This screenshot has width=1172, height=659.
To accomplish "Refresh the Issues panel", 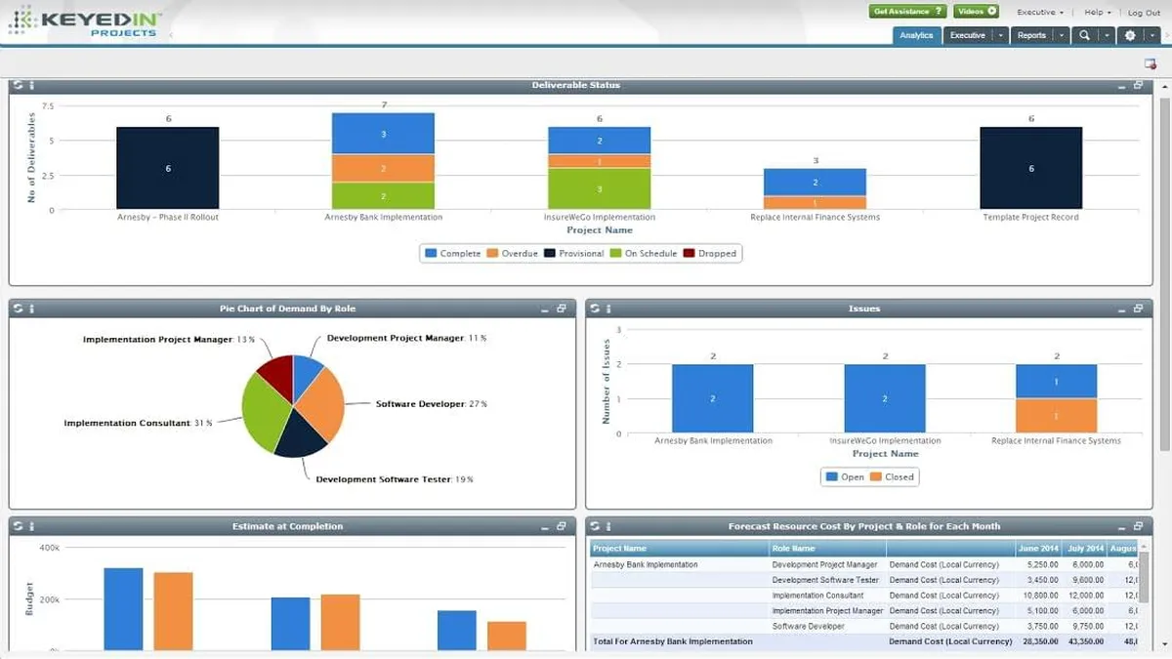I will tap(595, 309).
